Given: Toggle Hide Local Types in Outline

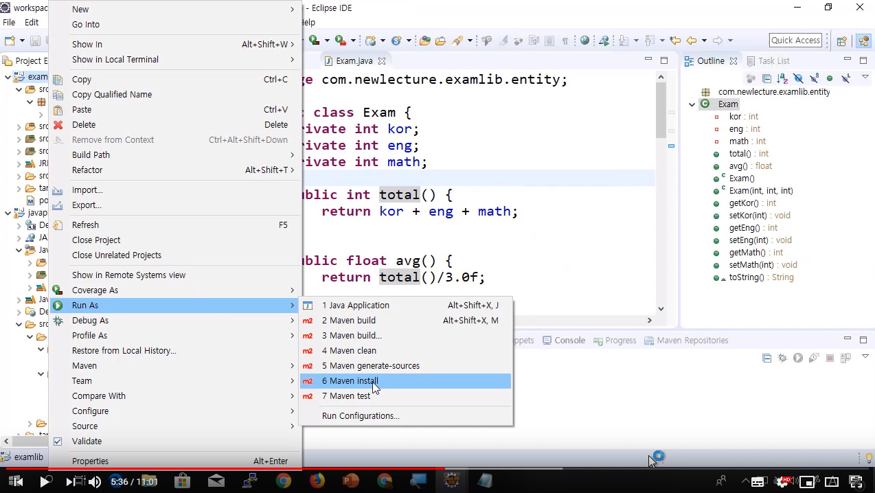Looking at the screenshot, I should point(846,78).
